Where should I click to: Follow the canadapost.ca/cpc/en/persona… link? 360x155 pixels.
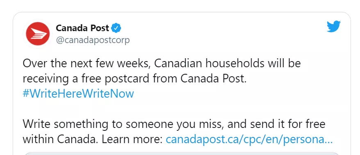click(249, 139)
